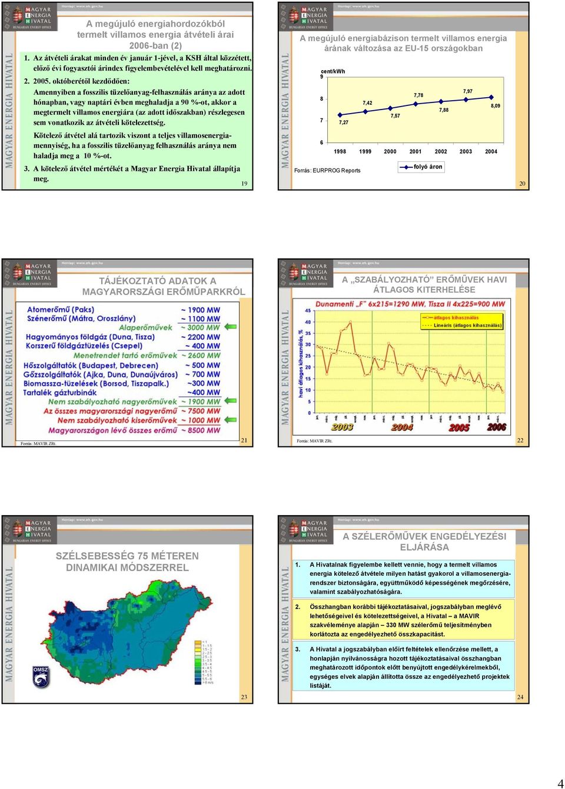This screenshot has width=565, height=789.
Task: Click item 1 'A Hivatalnak figyelembe kellett vennie' on slide 24
Action: [x=404, y=578]
